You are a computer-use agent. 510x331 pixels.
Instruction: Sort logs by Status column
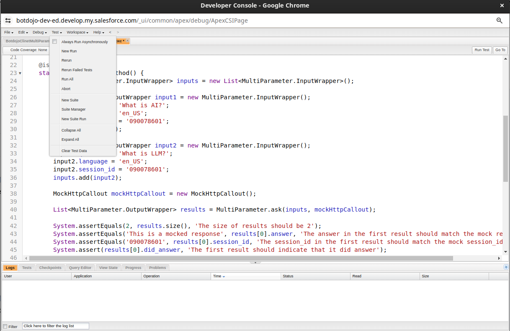tap(315, 276)
